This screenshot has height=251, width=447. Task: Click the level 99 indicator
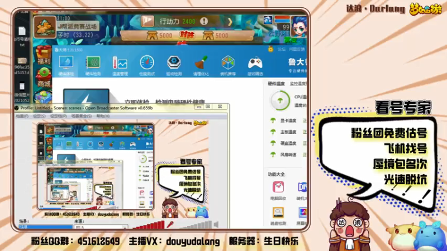click(x=286, y=27)
